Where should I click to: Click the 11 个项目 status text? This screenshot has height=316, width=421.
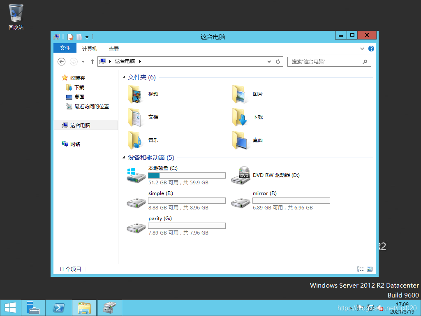tap(70, 269)
